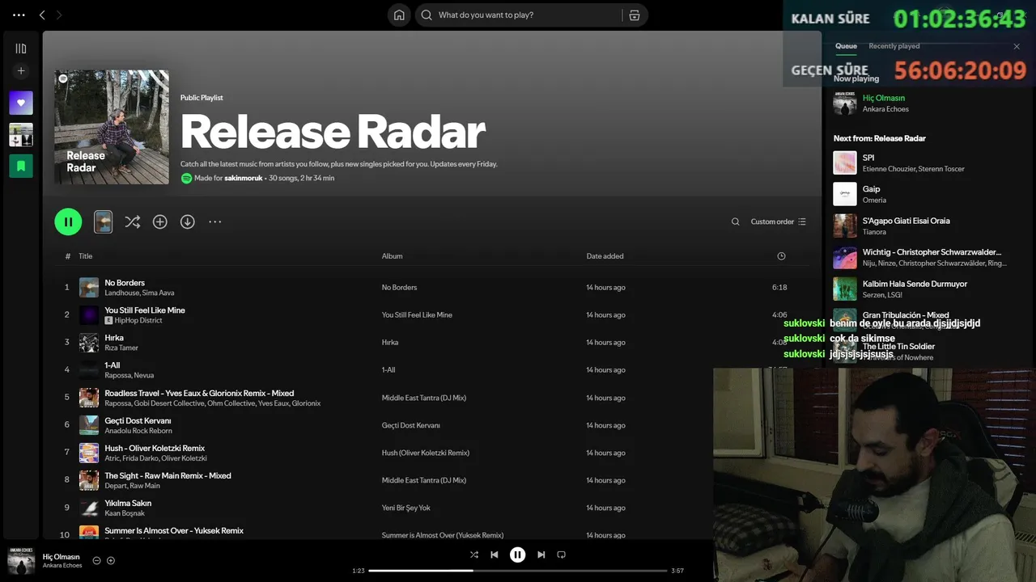Switch to the Queue tab
Viewport: 1036px width, 582px height.
pos(846,46)
